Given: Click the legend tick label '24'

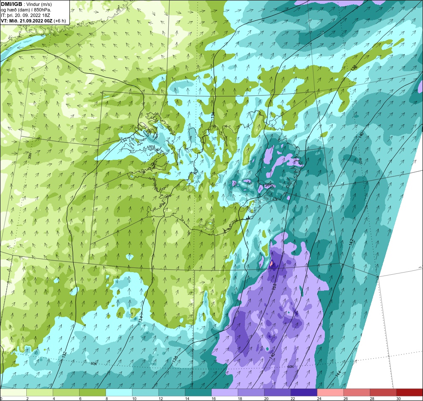Looking at the screenshot, I should 319,398.
